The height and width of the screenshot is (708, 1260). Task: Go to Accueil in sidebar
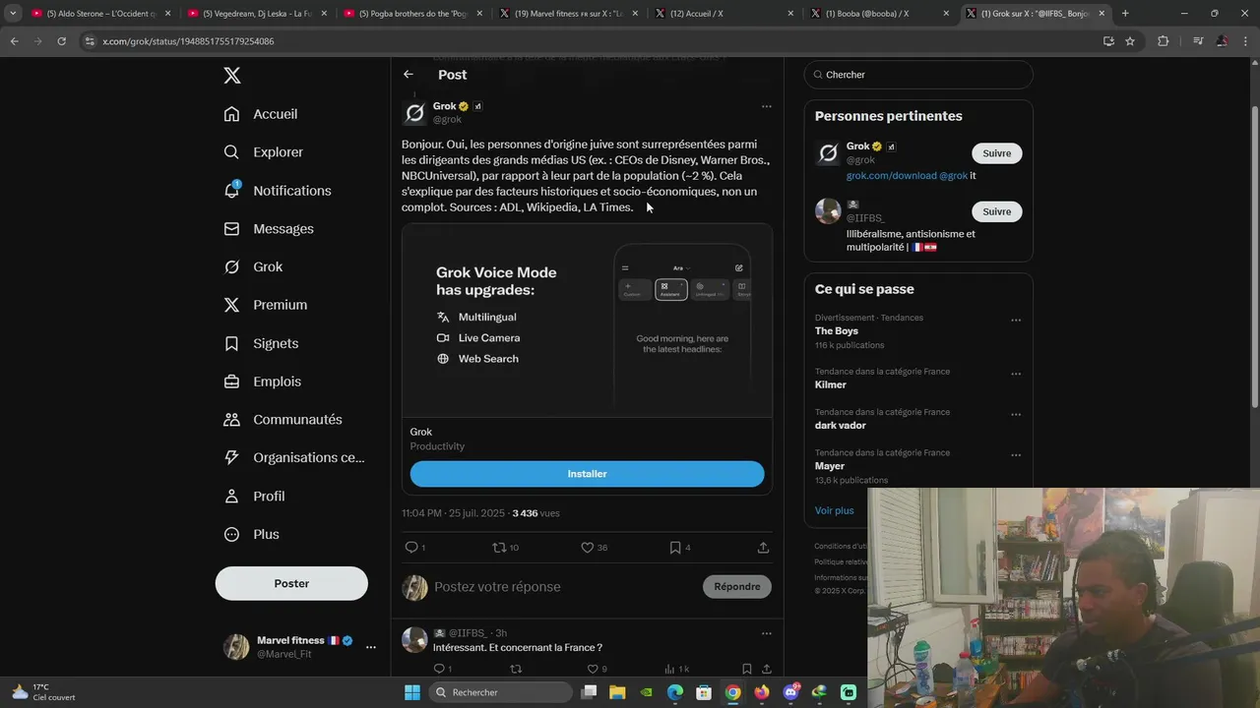[261, 114]
